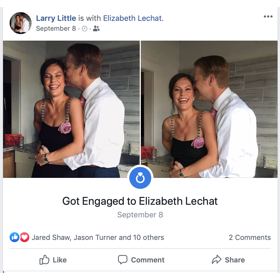Click the Share button
Screen dimensions: 280x280
click(228, 260)
